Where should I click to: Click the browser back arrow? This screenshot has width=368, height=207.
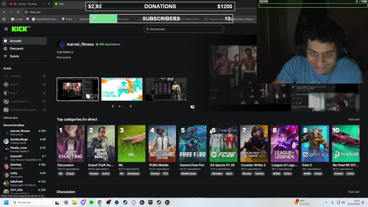pyautogui.click(x=4, y=12)
